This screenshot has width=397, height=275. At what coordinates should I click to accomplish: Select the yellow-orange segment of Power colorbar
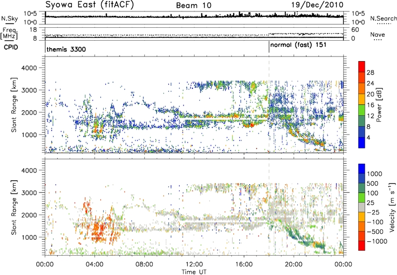coord(362,99)
